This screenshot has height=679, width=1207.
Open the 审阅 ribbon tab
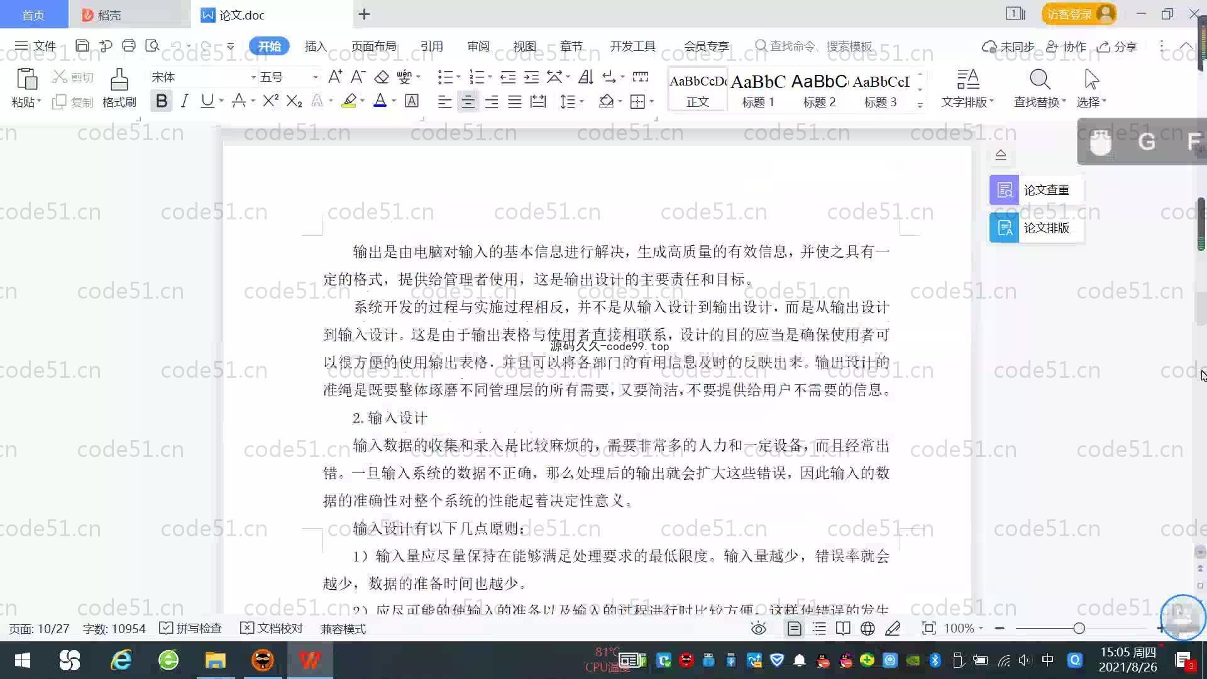478,46
